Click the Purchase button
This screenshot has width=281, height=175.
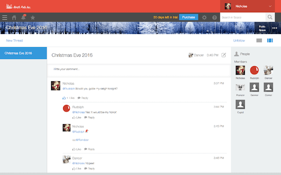pyautogui.click(x=189, y=17)
